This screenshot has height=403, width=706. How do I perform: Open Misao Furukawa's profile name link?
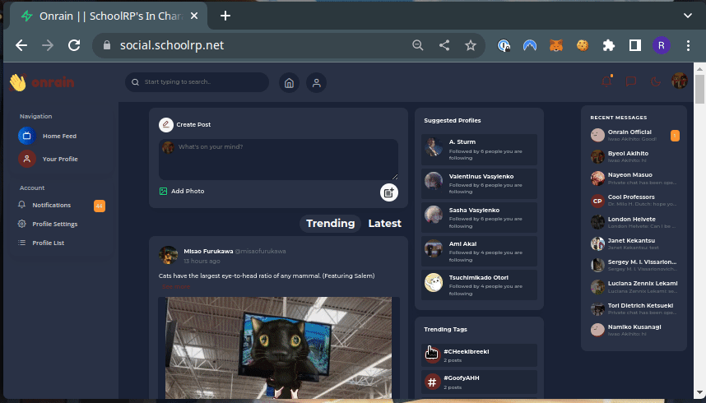(208, 251)
